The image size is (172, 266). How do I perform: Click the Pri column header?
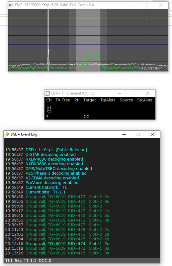[x=77, y=100]
